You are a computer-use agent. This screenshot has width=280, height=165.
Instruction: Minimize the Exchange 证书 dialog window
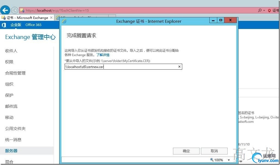click(213, 20)
